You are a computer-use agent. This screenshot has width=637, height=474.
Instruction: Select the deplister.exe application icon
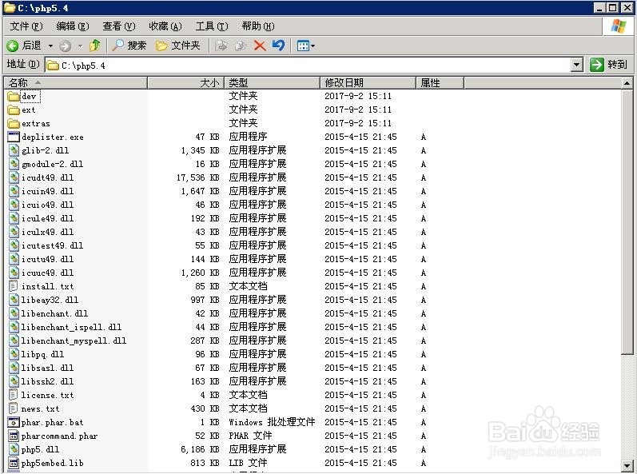pos(14,137)
